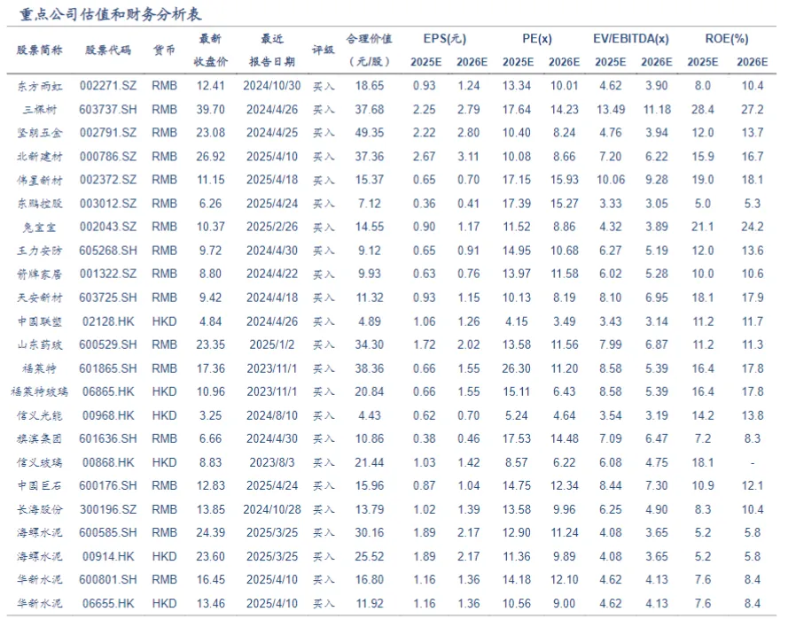Click report date 2024/10/30 in 002271.SZ row
This screenshot has height=619, width=788.
272,86
